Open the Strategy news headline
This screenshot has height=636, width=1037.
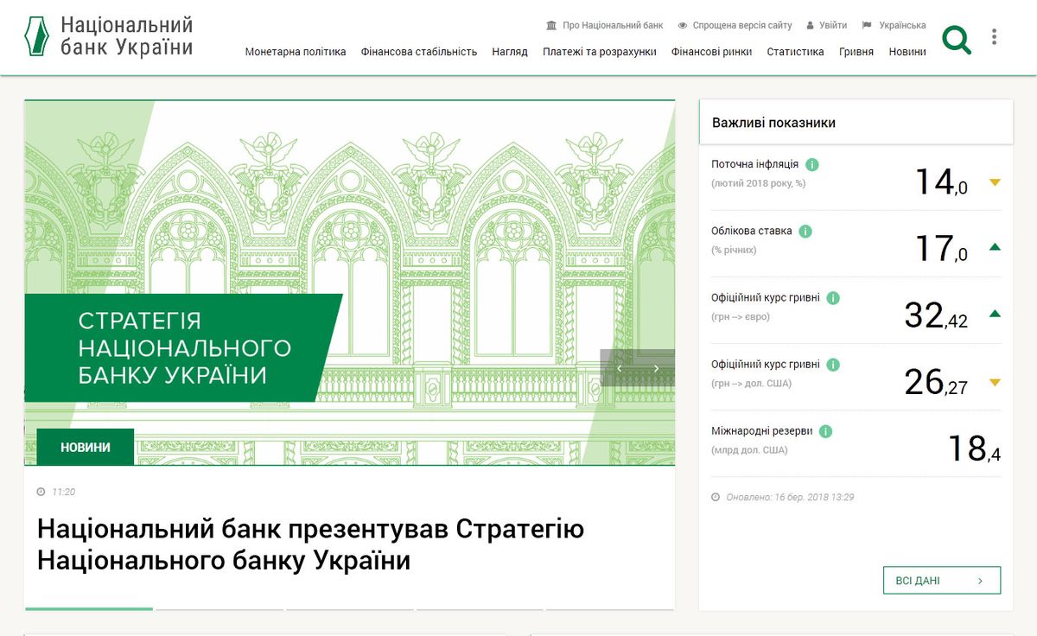[311, 544]
